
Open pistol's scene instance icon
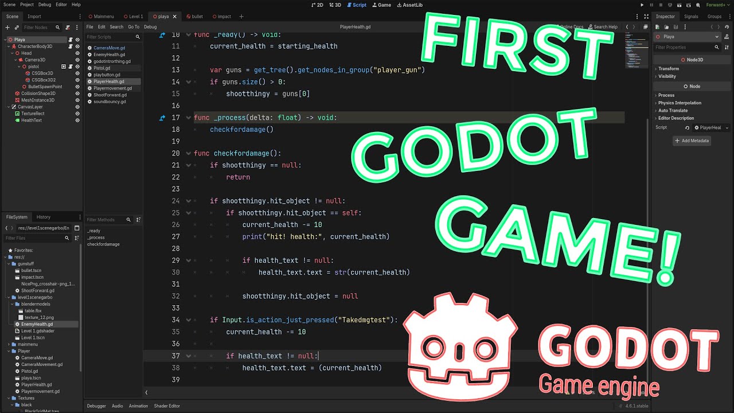64,67
